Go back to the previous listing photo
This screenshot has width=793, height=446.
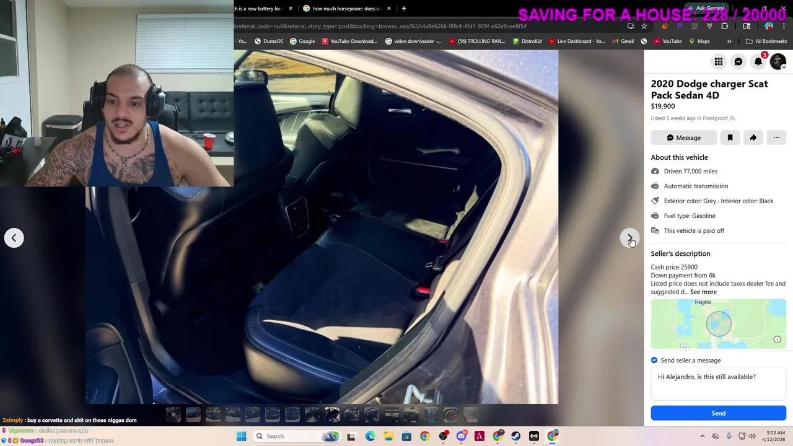pyautogui.click(x=14, y=238)
